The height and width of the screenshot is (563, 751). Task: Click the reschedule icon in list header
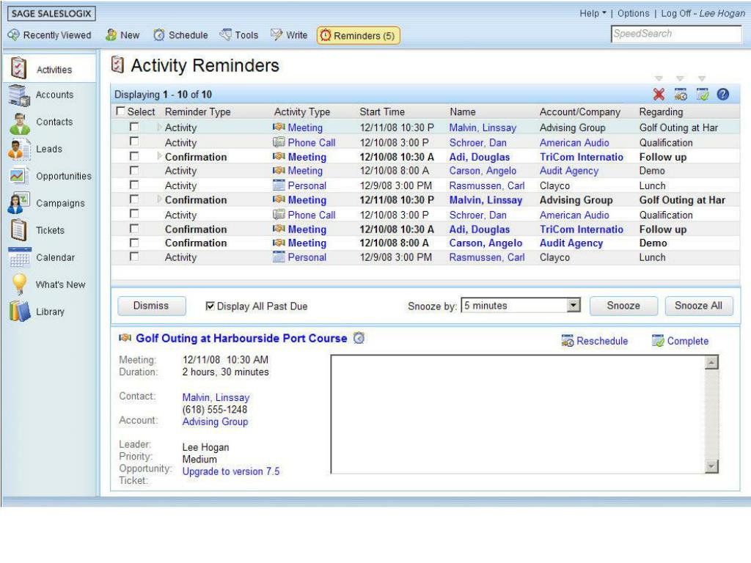[681, 95]
